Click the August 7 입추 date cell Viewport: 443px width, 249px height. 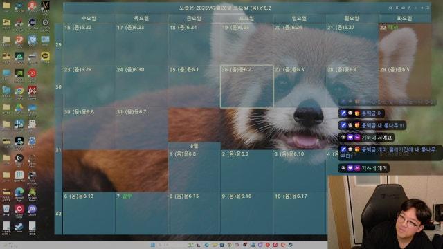[141, 213]
